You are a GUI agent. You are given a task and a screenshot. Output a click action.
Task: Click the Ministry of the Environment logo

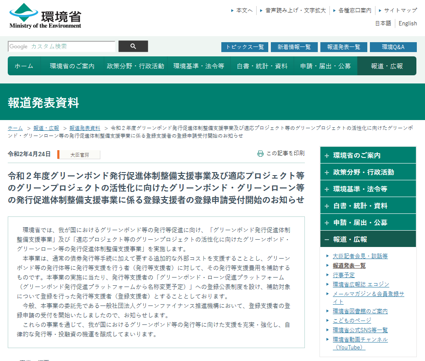coord(44,16)
